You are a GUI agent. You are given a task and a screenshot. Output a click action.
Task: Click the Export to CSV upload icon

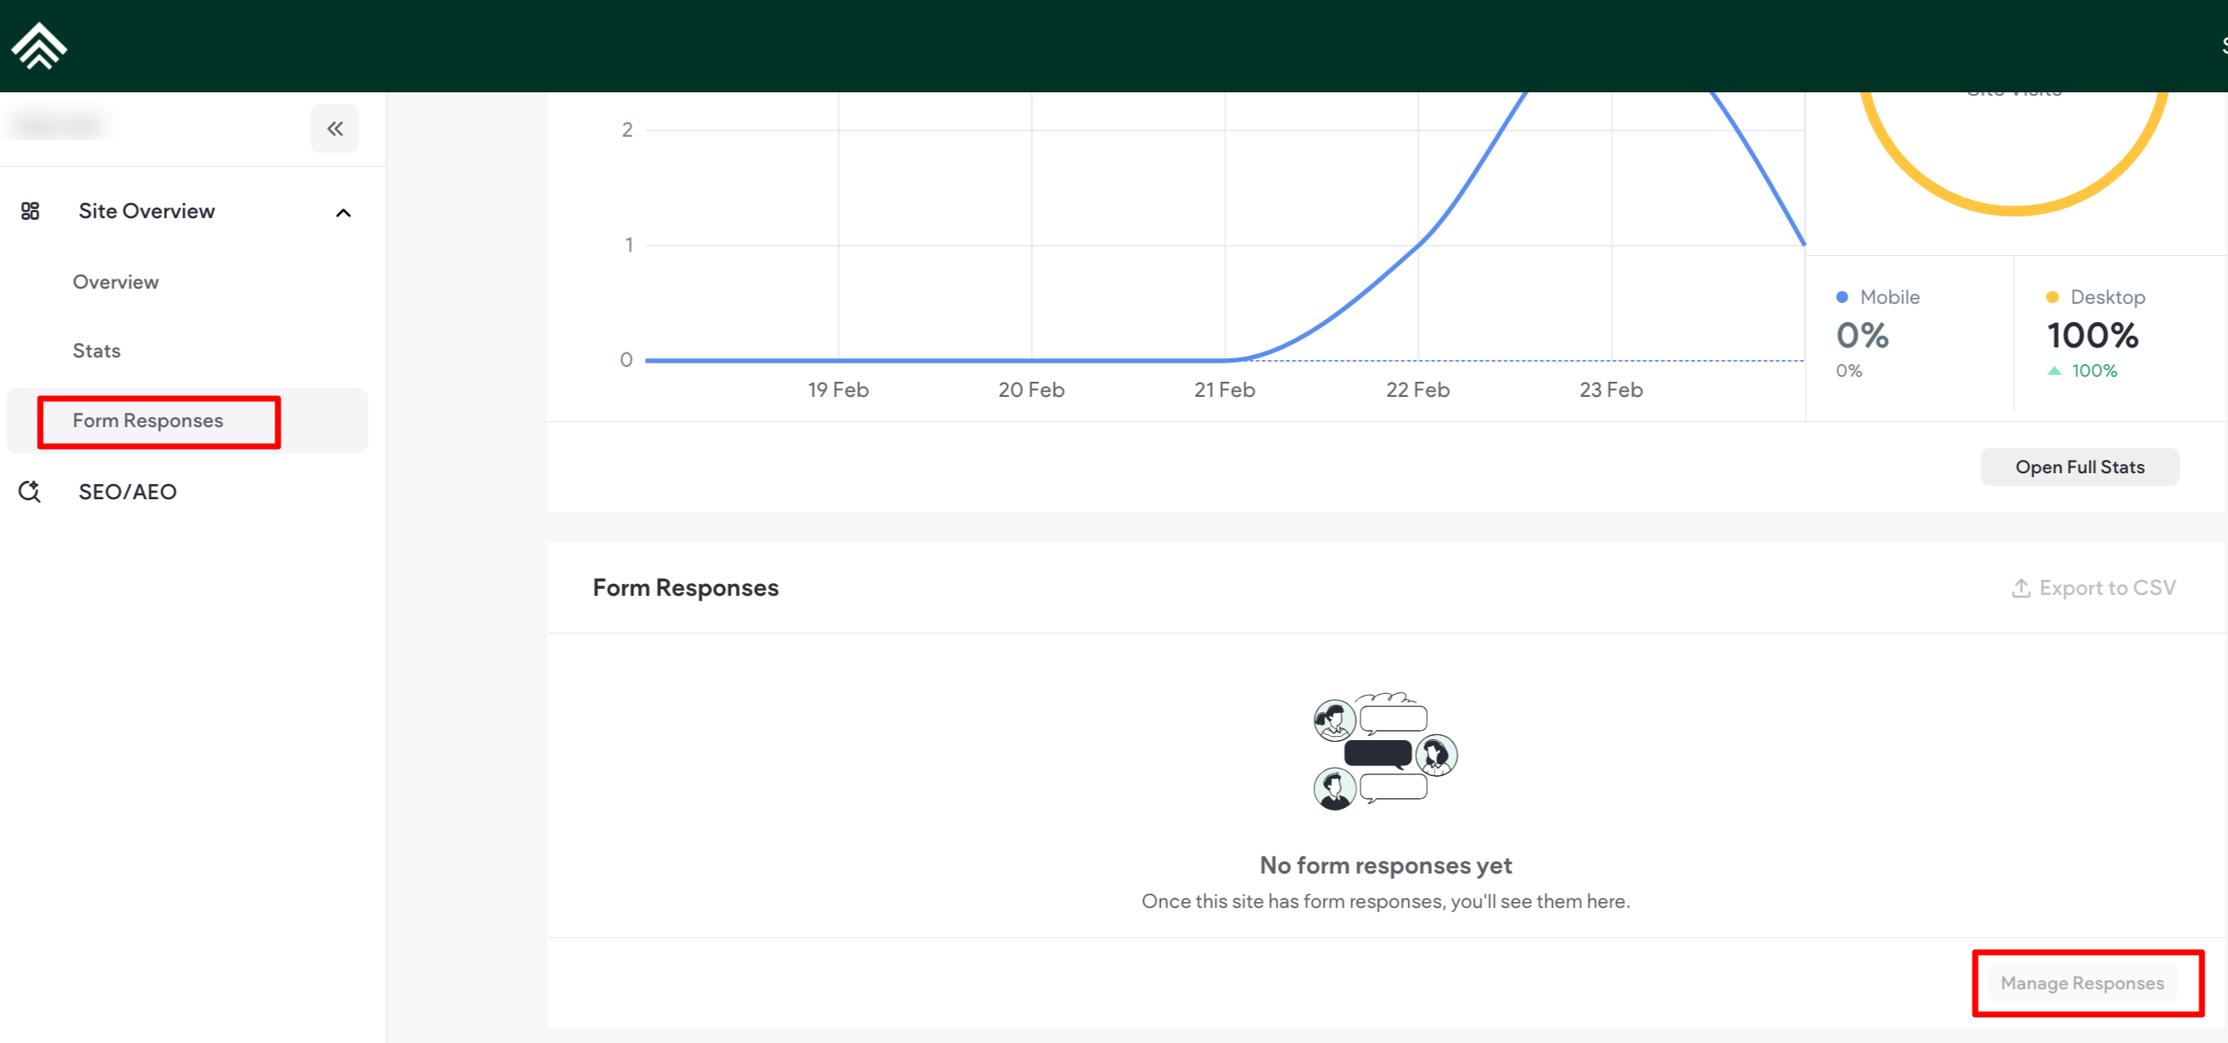point(2021,587)
